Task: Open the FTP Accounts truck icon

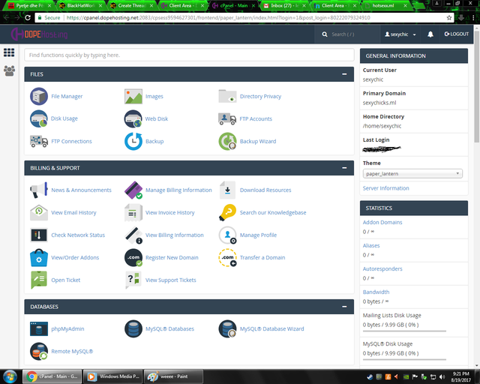Action: [227, 118]
